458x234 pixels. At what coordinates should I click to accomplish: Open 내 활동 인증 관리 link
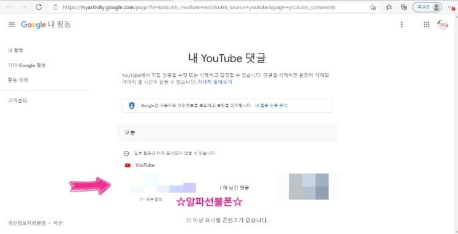click(271, 105)
